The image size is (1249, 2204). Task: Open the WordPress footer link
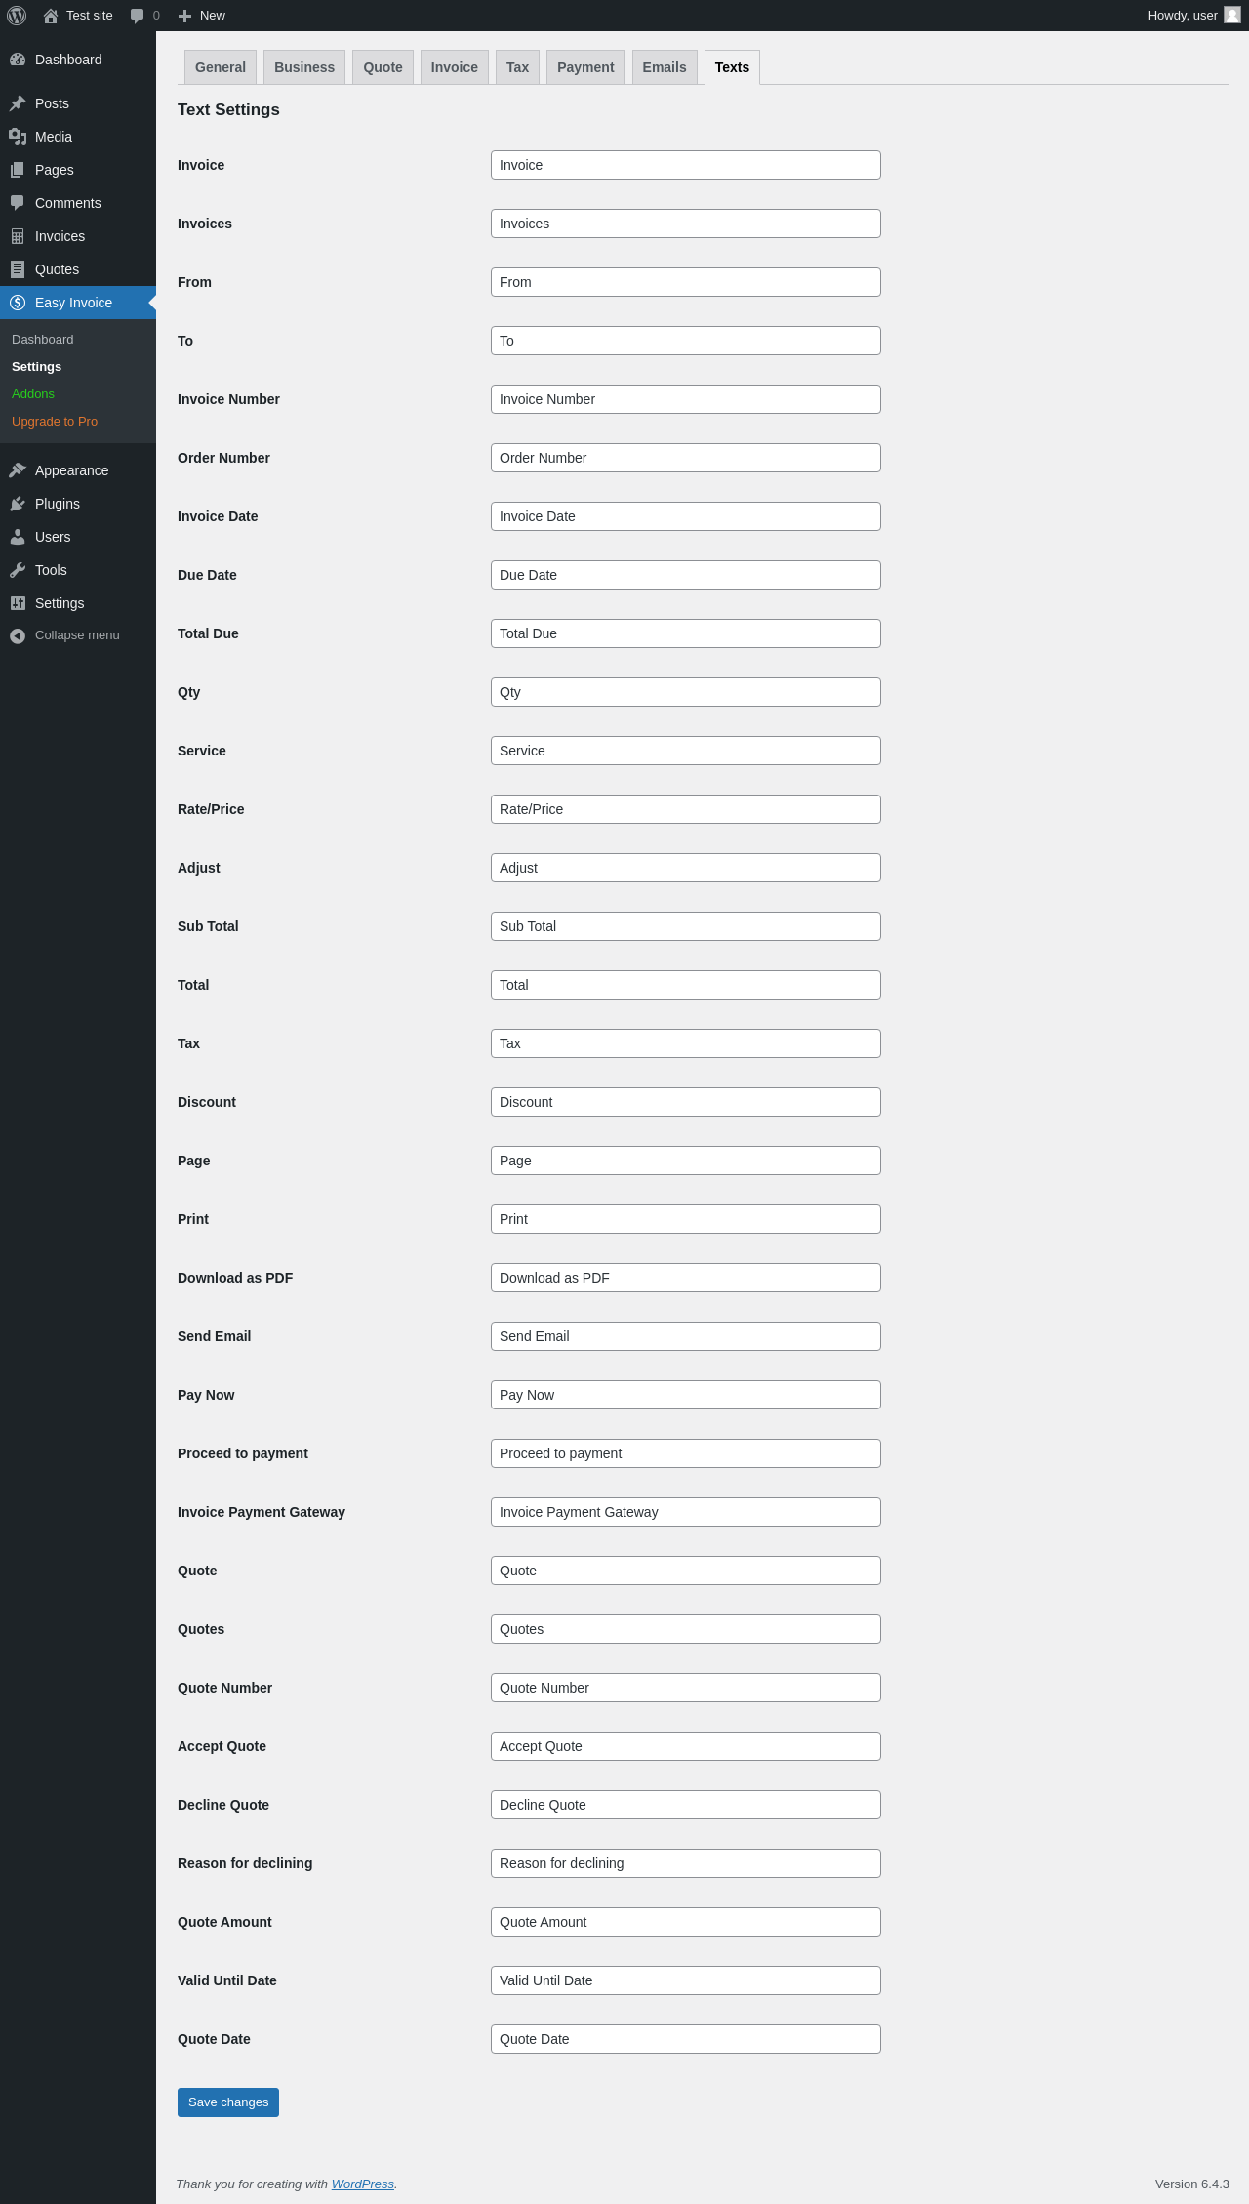tap(363, 2184)
